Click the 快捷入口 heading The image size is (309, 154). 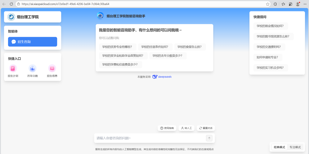tap(14, 59)
